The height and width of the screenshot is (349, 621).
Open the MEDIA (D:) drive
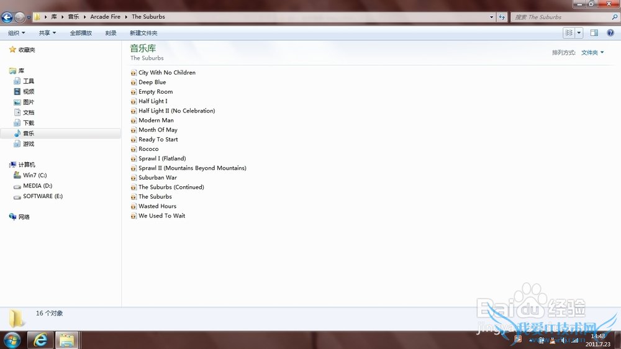(33, 186)
